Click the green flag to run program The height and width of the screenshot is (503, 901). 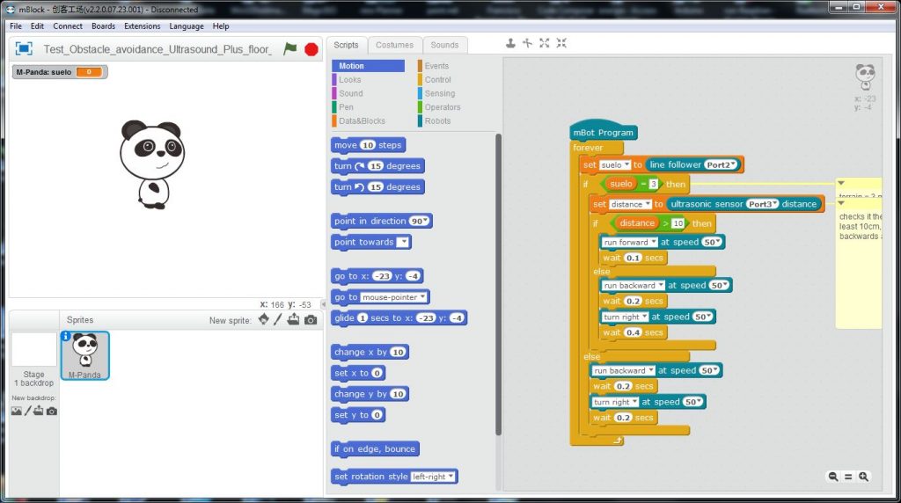290,49
